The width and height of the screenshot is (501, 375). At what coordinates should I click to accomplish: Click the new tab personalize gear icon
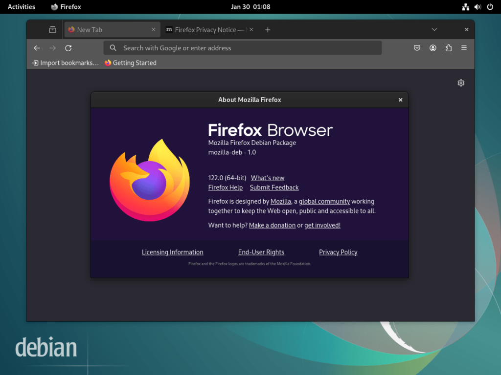(461, 83)
